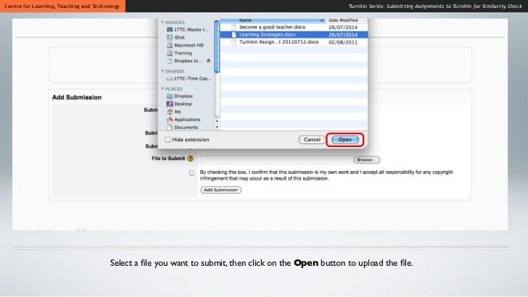The height and width of the screenshot is (297, 528).
Task: Click the Browse button next to File to Submit
Action: pyautogui.click(x=367, y=160)
